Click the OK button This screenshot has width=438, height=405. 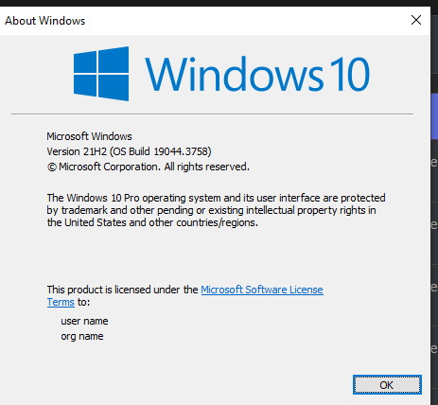(387, 385)
